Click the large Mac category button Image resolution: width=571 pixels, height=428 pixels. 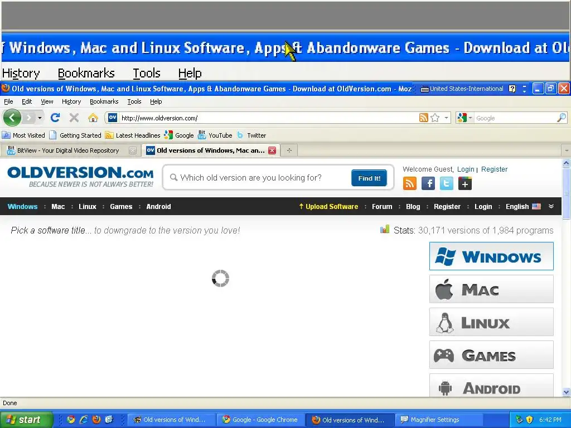pos(491,289)
